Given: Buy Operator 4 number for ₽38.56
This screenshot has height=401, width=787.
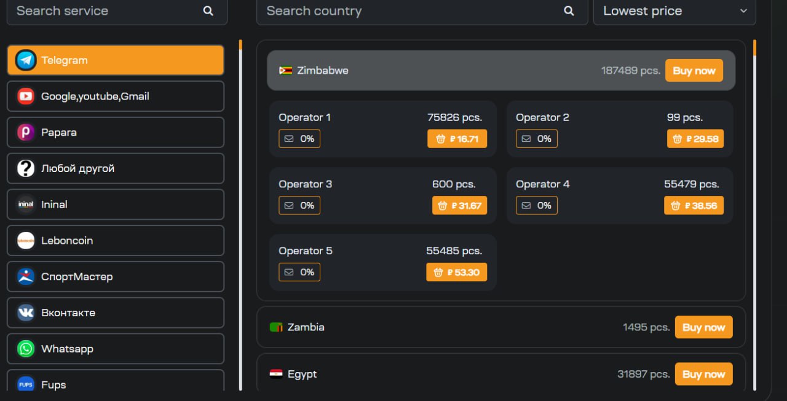Looking at the screenshot, I should pyautogui.click(x=694, y=205).
